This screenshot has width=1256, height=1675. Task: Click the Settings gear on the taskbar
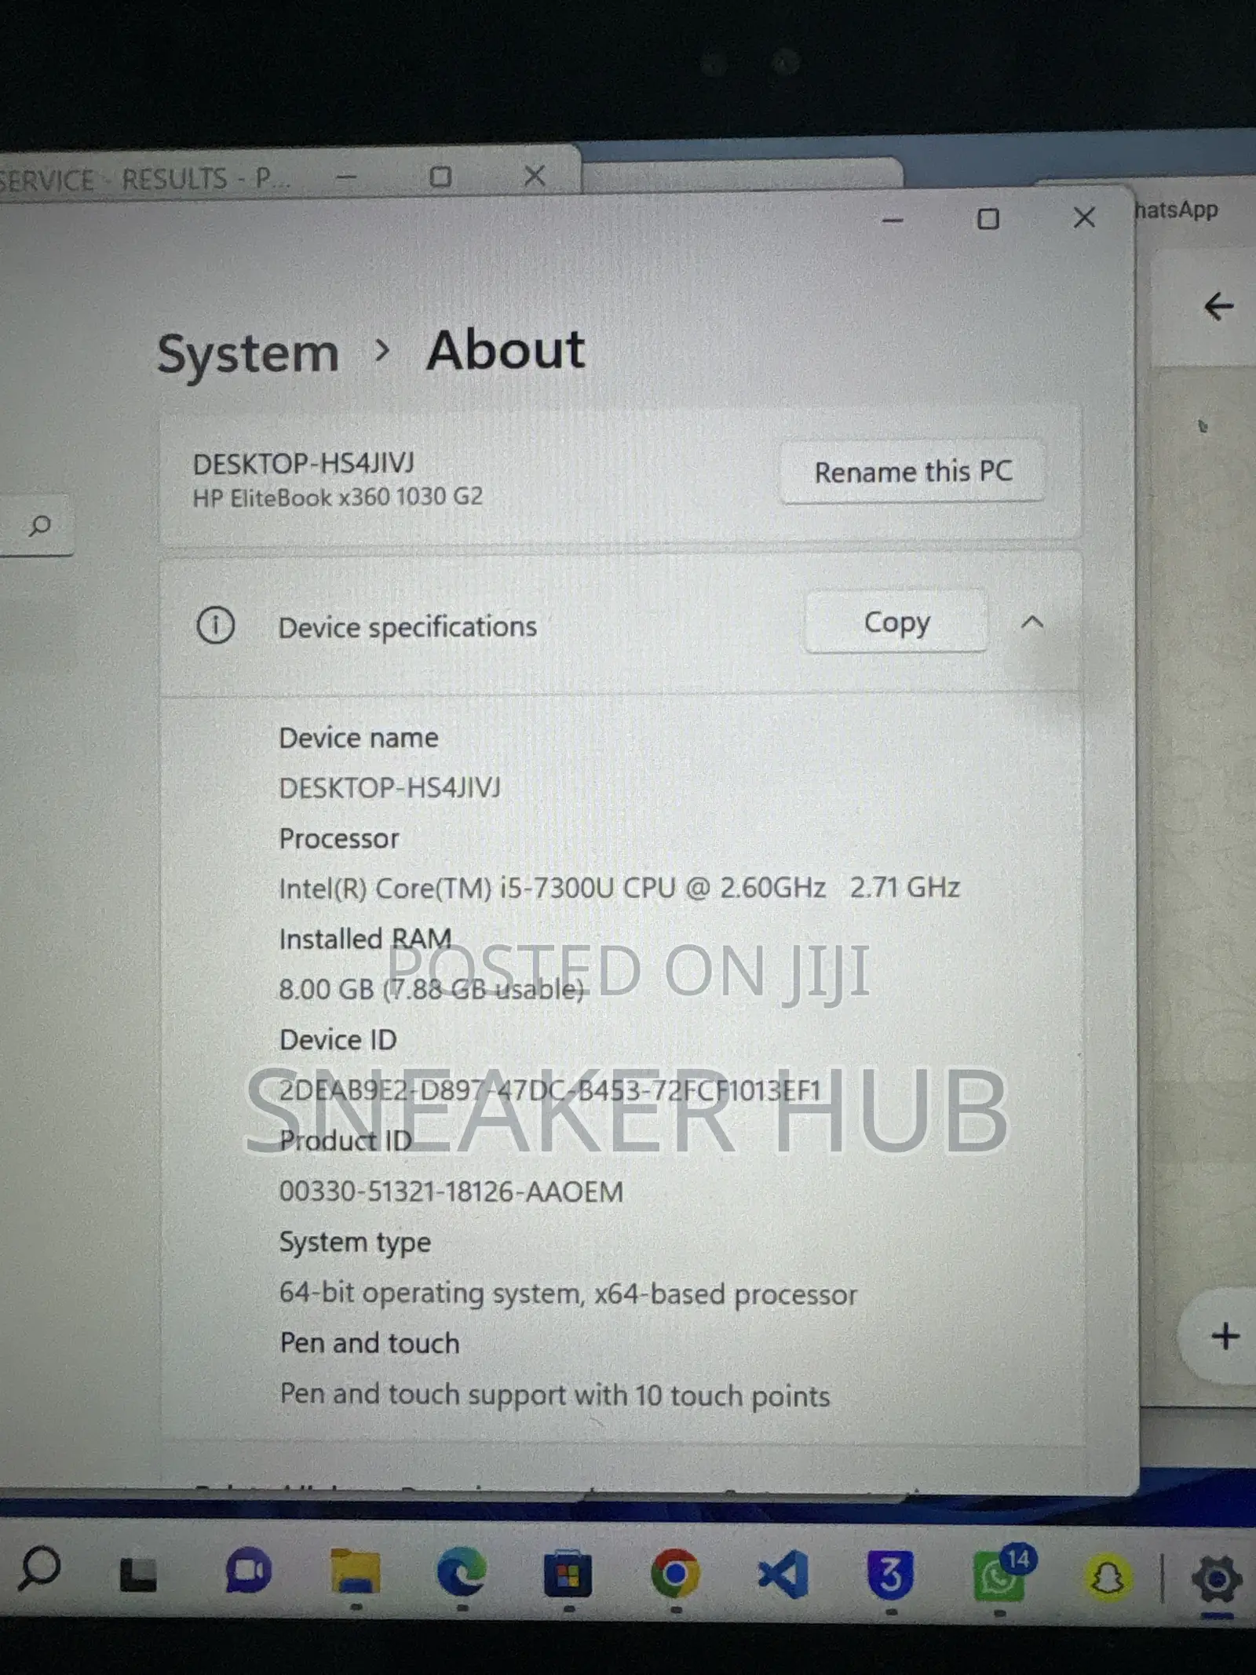point(1216,1578)
